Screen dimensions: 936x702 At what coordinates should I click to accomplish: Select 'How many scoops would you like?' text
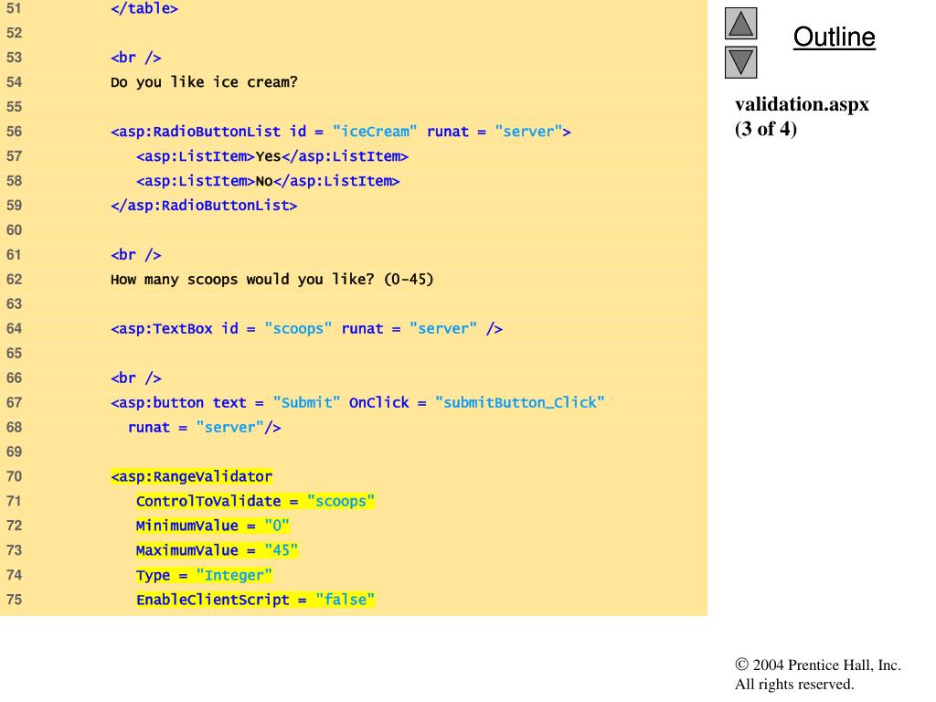242,280
